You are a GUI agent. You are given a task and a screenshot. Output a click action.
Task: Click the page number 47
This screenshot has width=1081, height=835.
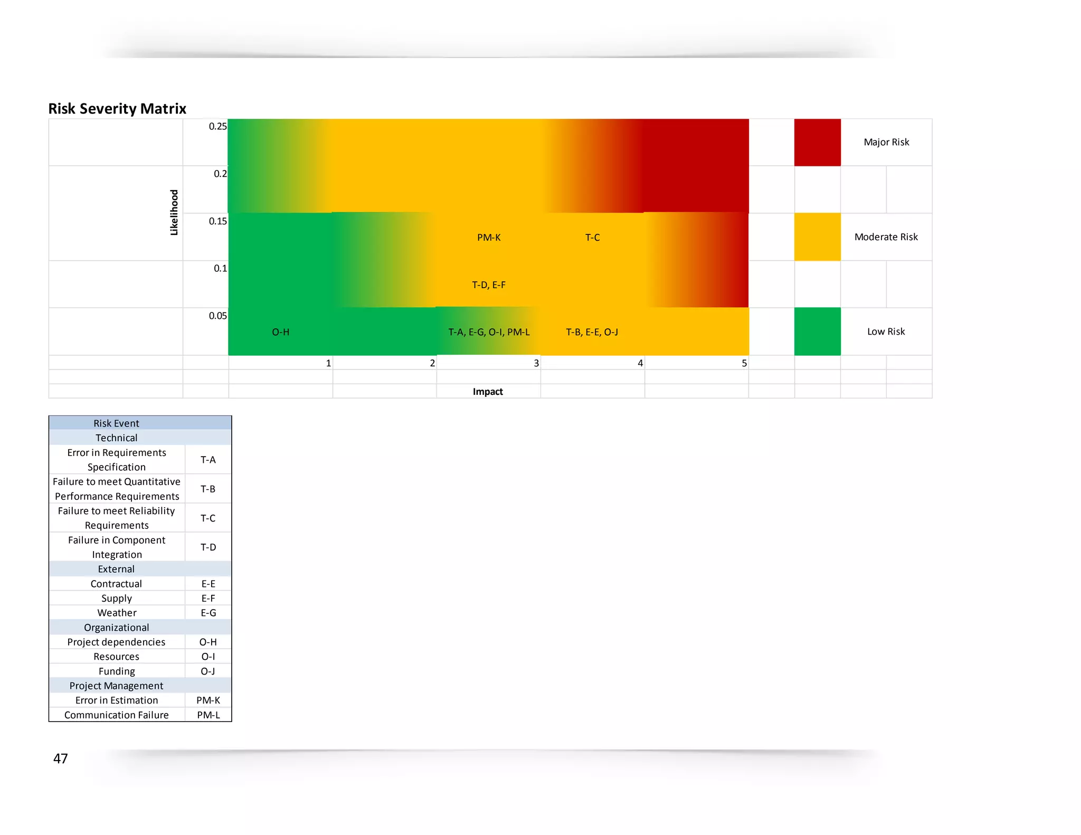click(61, 758)
